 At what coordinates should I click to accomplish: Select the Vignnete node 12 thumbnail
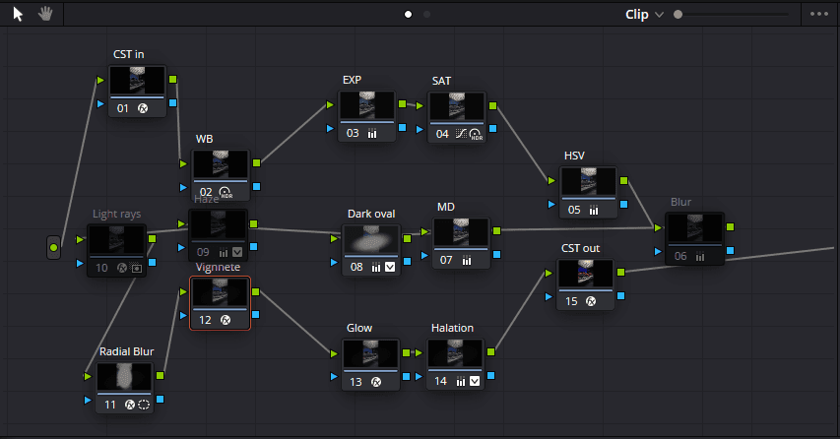221,293
